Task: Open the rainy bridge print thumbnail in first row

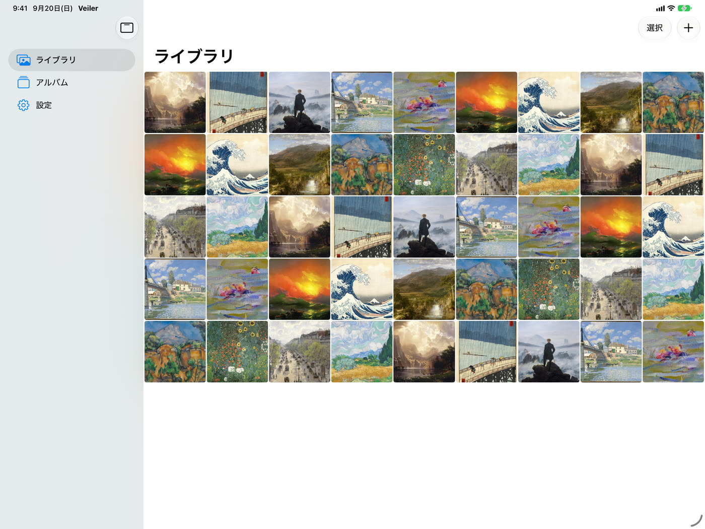Action: pyautogui.click(x=237, y=102)
